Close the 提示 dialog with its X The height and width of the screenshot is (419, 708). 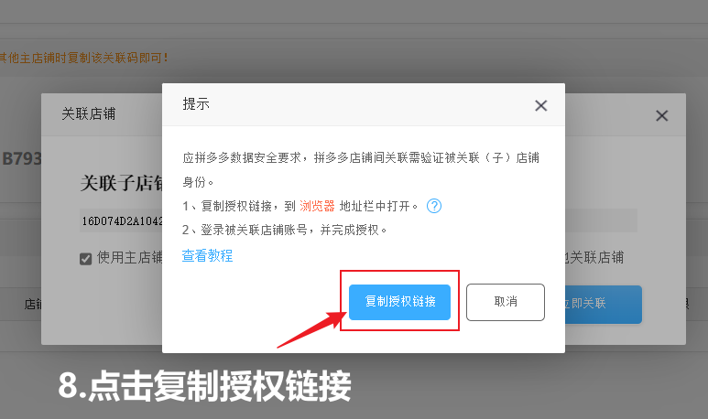pos(540,105)
